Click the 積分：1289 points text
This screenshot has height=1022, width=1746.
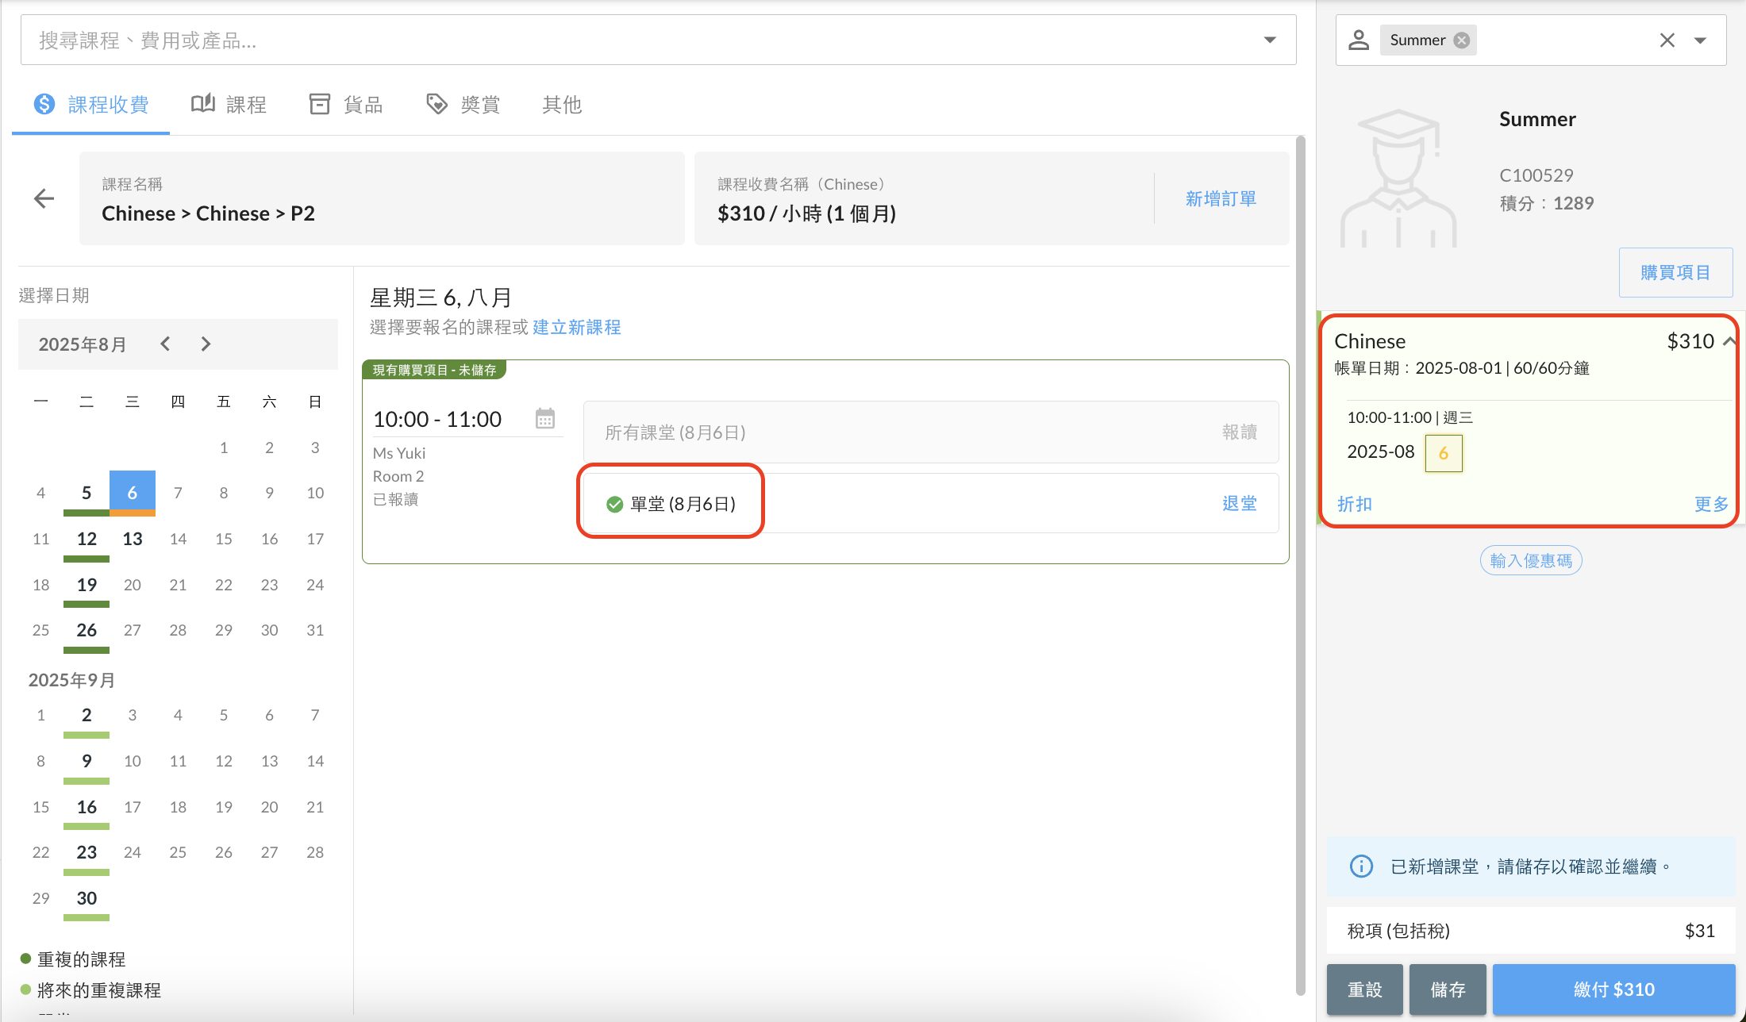[1547, 203]
